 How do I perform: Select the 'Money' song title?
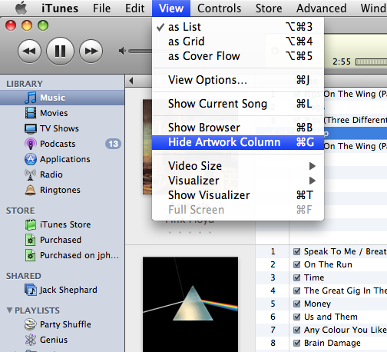click(317, 304)
